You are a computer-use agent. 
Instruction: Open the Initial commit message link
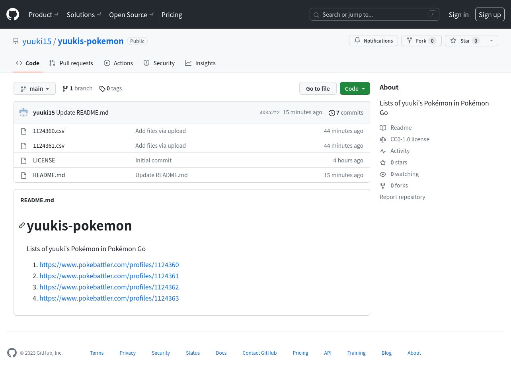pos(154,160)
